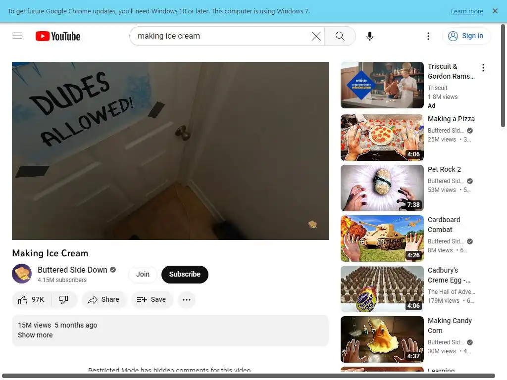507x380 pixels.
Task: Click the Making Candy Corn title
Action: [x=450, y=326]
